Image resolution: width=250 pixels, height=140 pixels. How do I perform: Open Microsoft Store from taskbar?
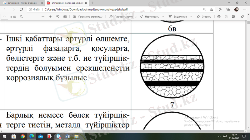13,136
